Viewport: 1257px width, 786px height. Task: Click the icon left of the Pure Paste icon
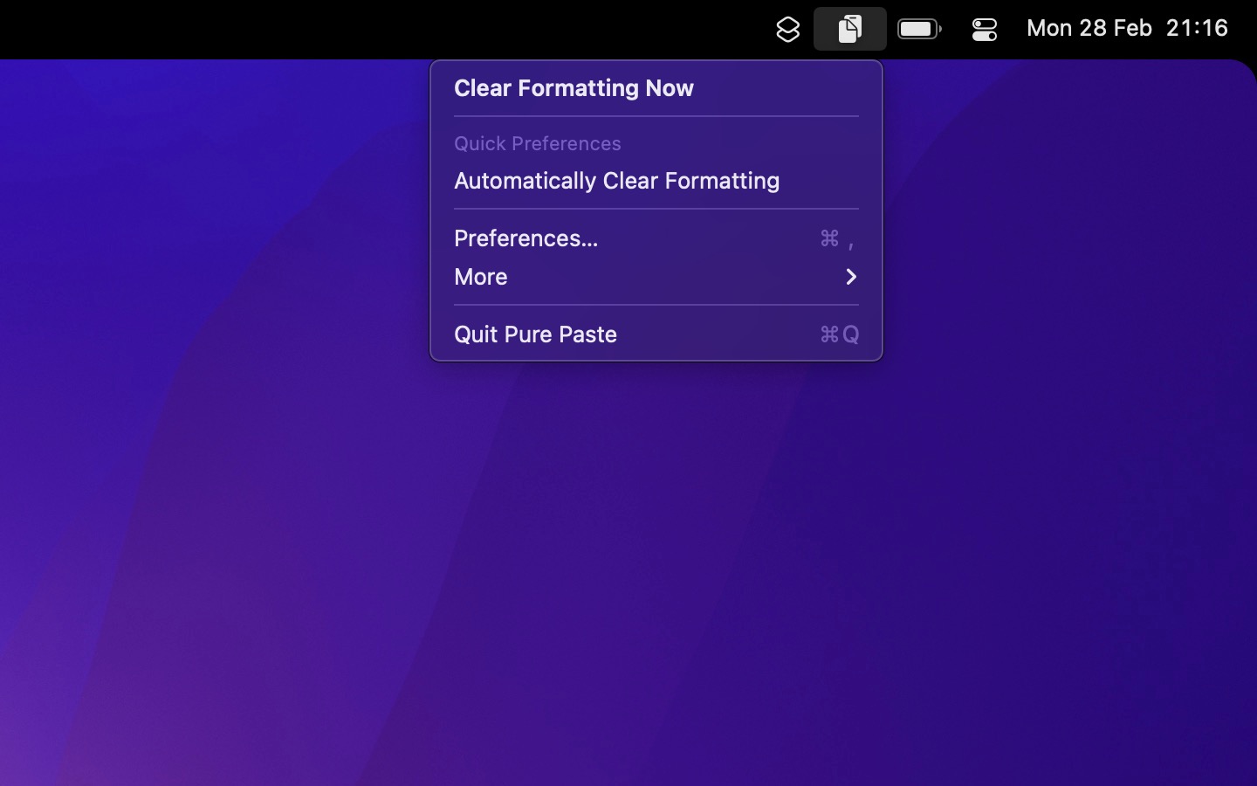pos(787,28)
